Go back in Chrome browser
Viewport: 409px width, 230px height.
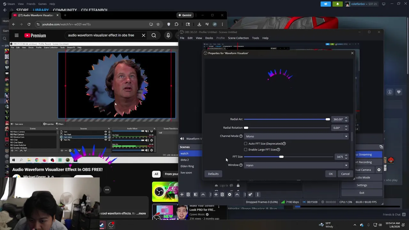pos(13,24)
